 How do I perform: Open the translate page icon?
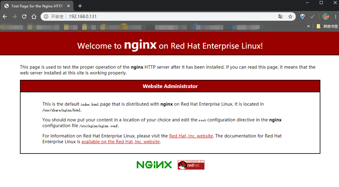pyautogui.click(x=281, y=17)
